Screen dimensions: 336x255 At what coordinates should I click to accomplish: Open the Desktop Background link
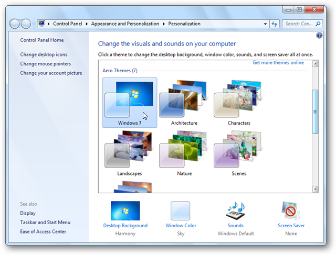(x=125, y=226)
